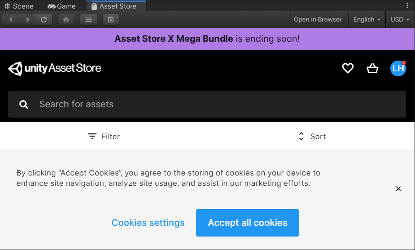Viewport: 415px width, 250px height.
Task: Go forward with the right arrow button
Action: [27, 20]
